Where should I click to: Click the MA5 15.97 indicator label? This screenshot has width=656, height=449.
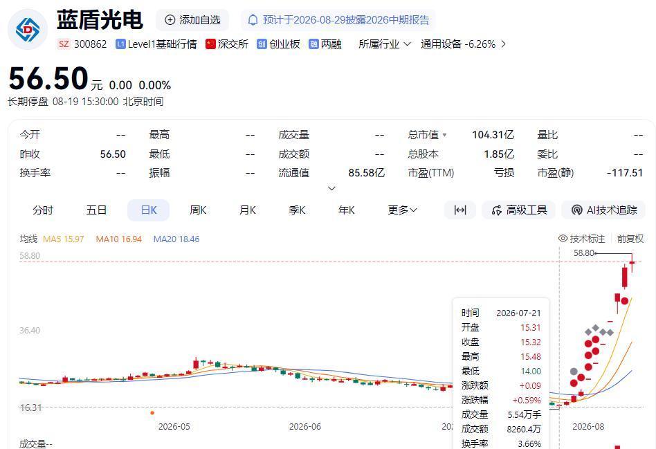63,239
